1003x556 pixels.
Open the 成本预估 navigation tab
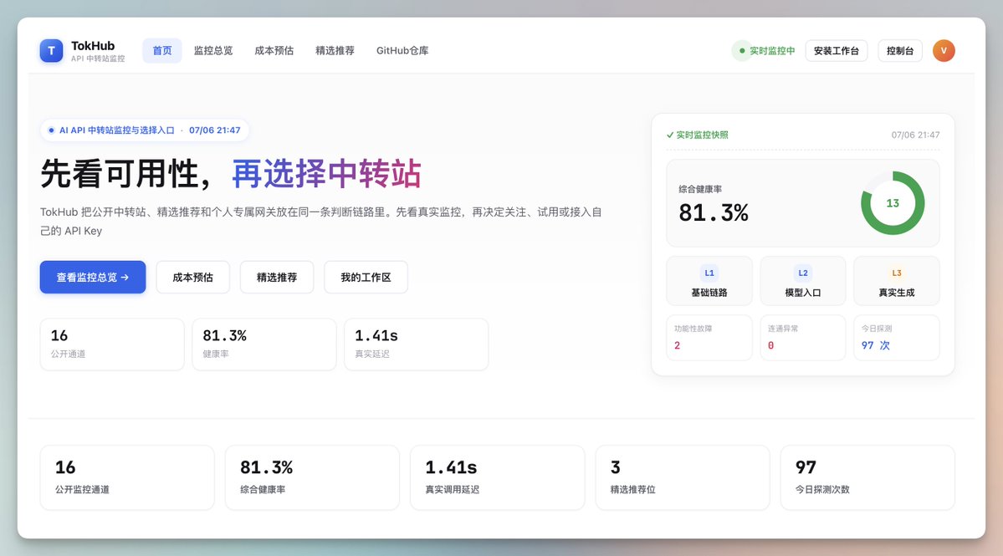pyautogui.click(x=274, y=50)
